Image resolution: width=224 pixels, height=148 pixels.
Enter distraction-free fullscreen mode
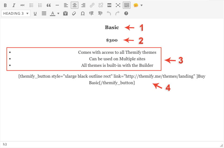point(118,5)
